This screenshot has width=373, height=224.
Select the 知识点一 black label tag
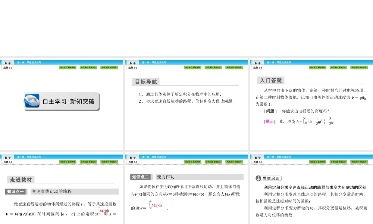point(14,192)
